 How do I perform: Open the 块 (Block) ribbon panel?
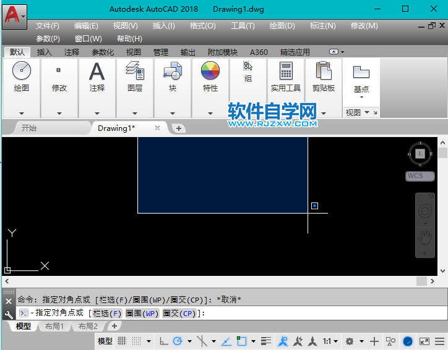pyautogui.click(x=172, y=77)
